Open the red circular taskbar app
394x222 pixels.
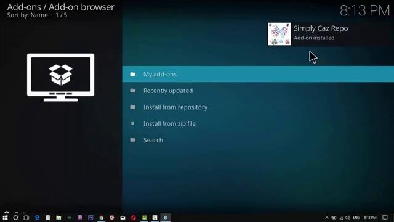[134, 218]
